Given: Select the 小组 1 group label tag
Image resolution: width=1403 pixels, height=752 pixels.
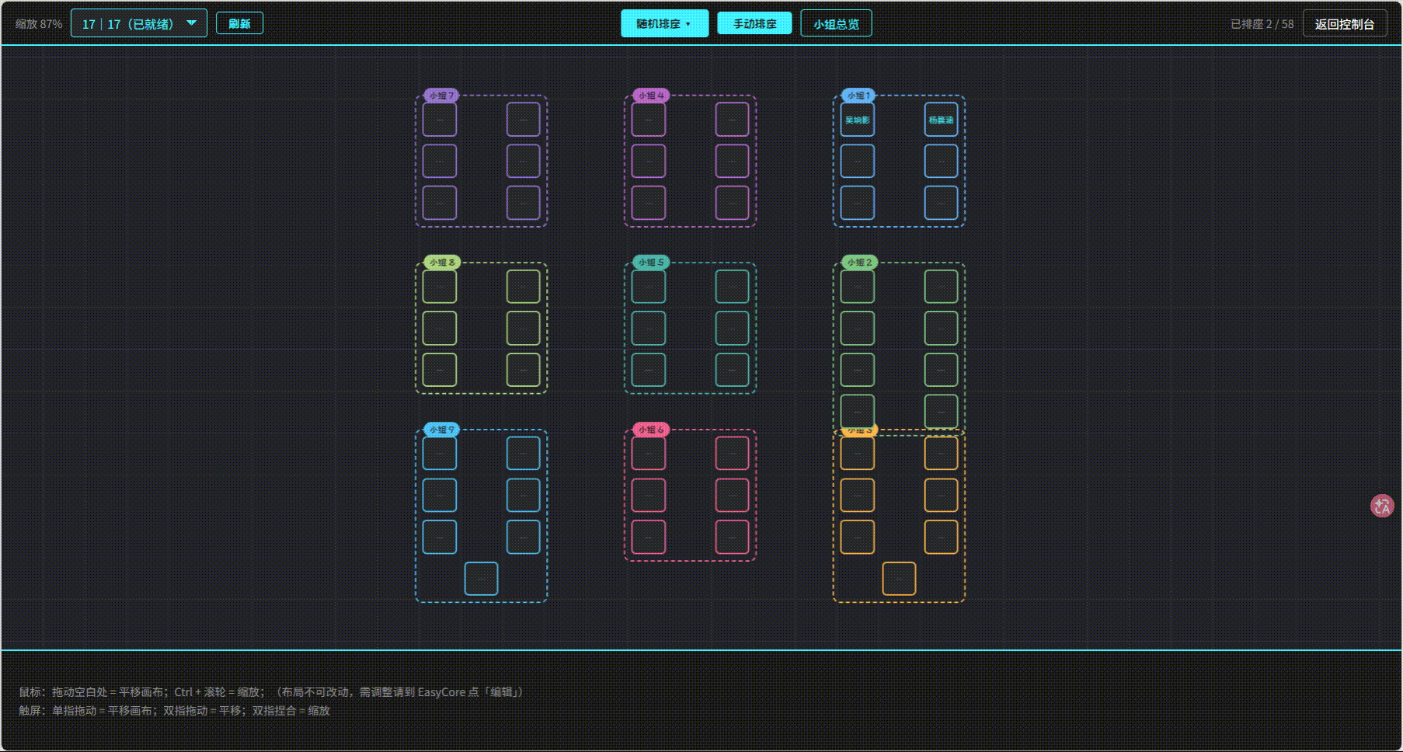Looking at the screenshot, I should click(859, 96).
